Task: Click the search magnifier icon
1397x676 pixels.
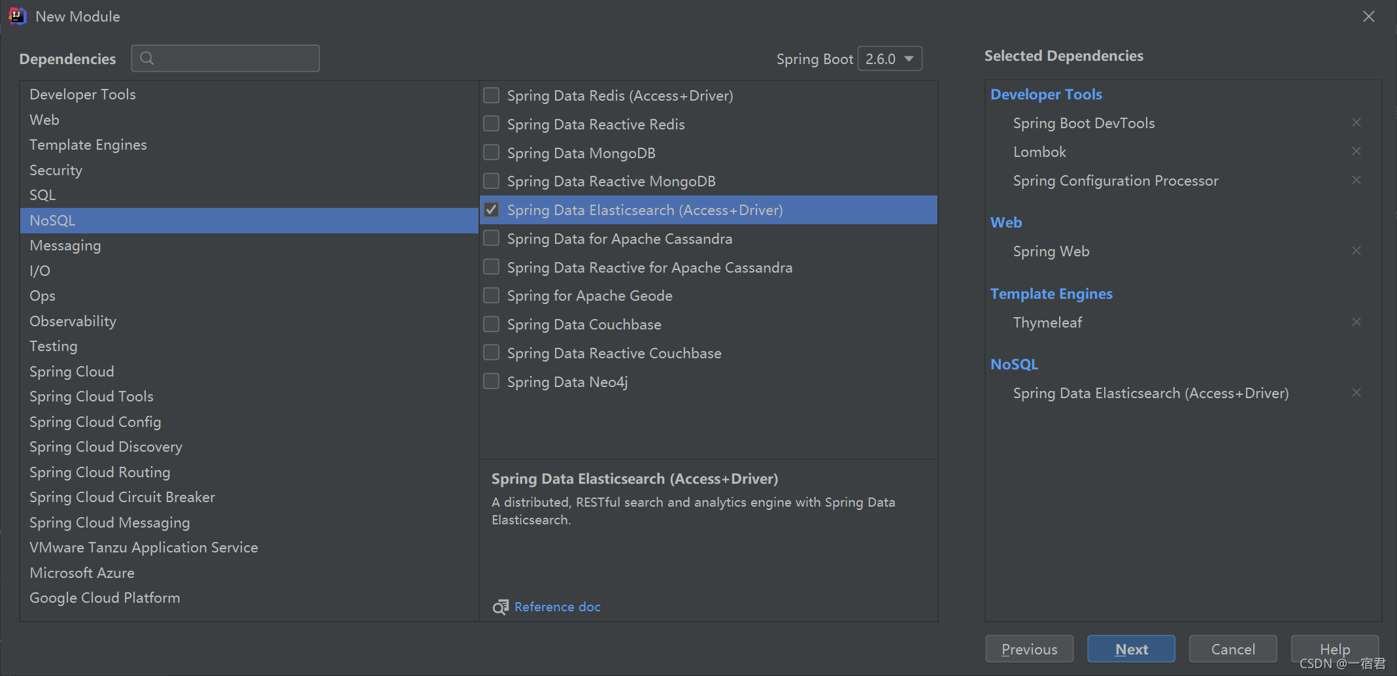Action: point(147,58)
